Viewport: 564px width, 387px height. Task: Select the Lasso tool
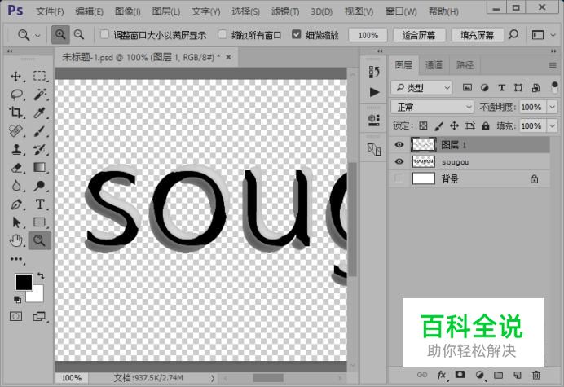pos(16,95)
